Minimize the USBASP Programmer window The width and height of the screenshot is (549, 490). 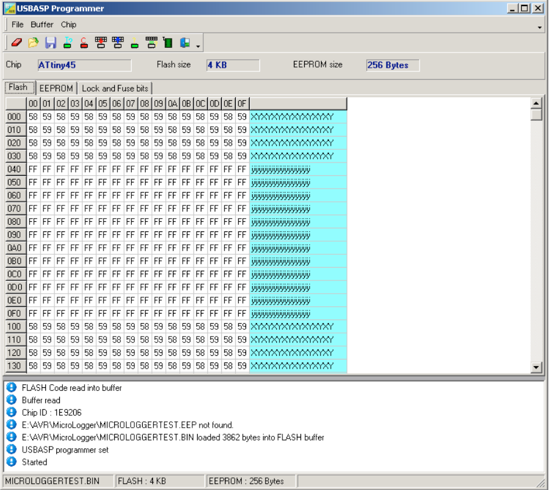pos(513,8)
